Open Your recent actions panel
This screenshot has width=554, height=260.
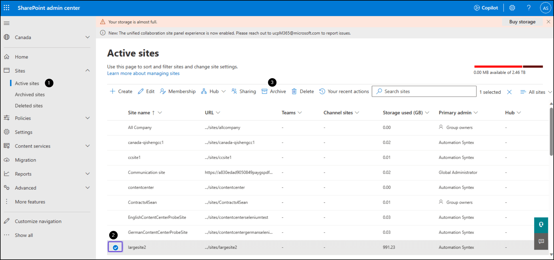click(x=344, y=91)
